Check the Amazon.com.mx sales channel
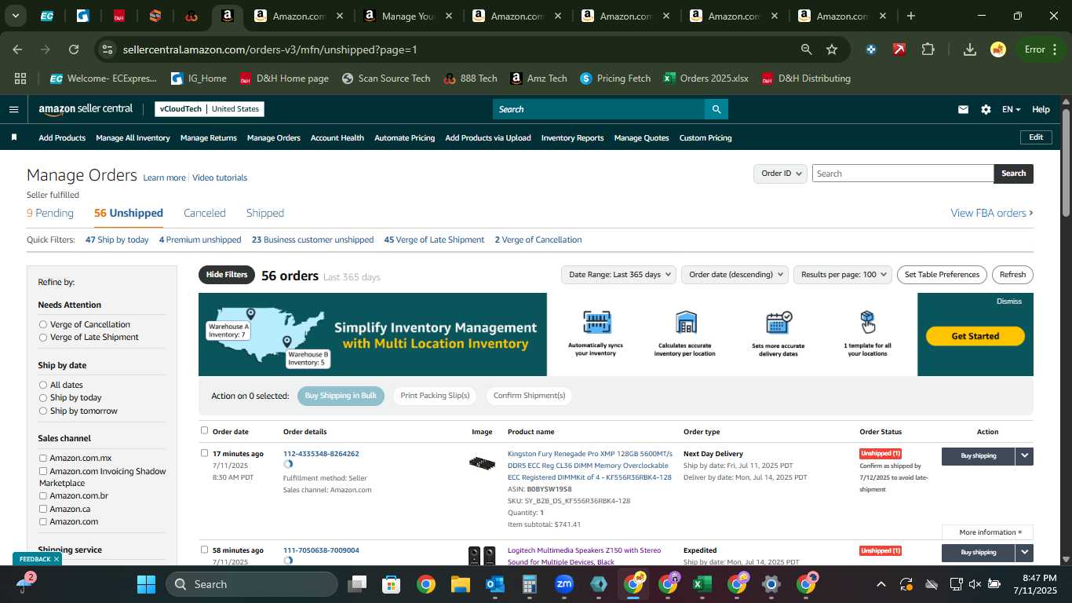This screenshot has width=1072, height=603. coord(43,458)
